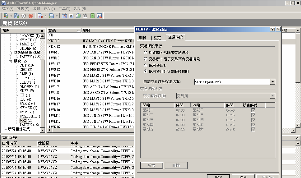Sort by the 商品 column header
301x178 pixels.
[64, 30]
